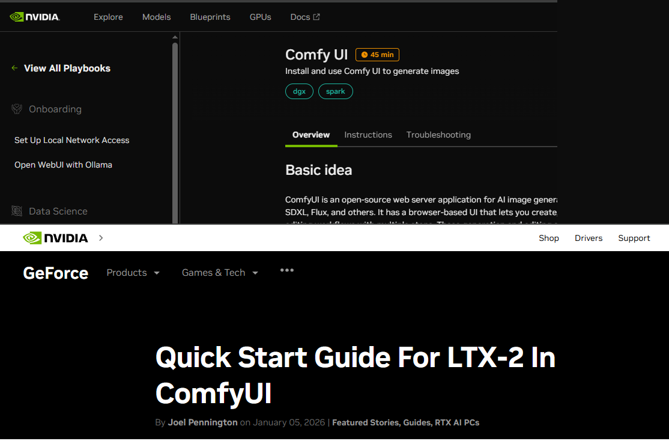Viewport: 669px width, 441px height.
Task: Click the NVIDIA logo in the white GeForce bar
Action: coord(55,238)
